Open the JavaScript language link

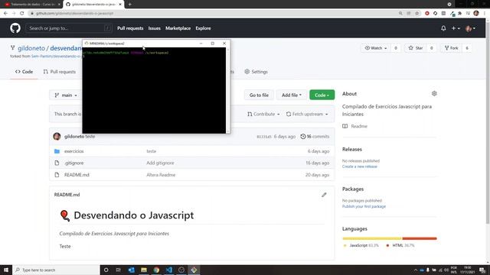361,245
